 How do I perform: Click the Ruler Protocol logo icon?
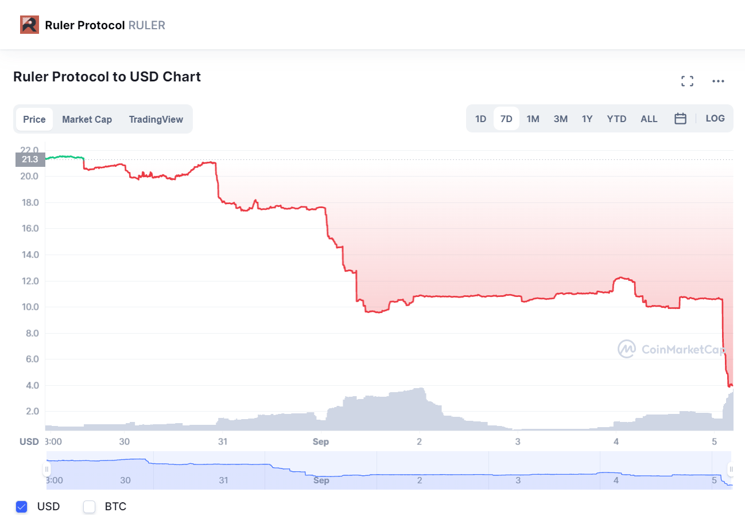pos(29,25)
